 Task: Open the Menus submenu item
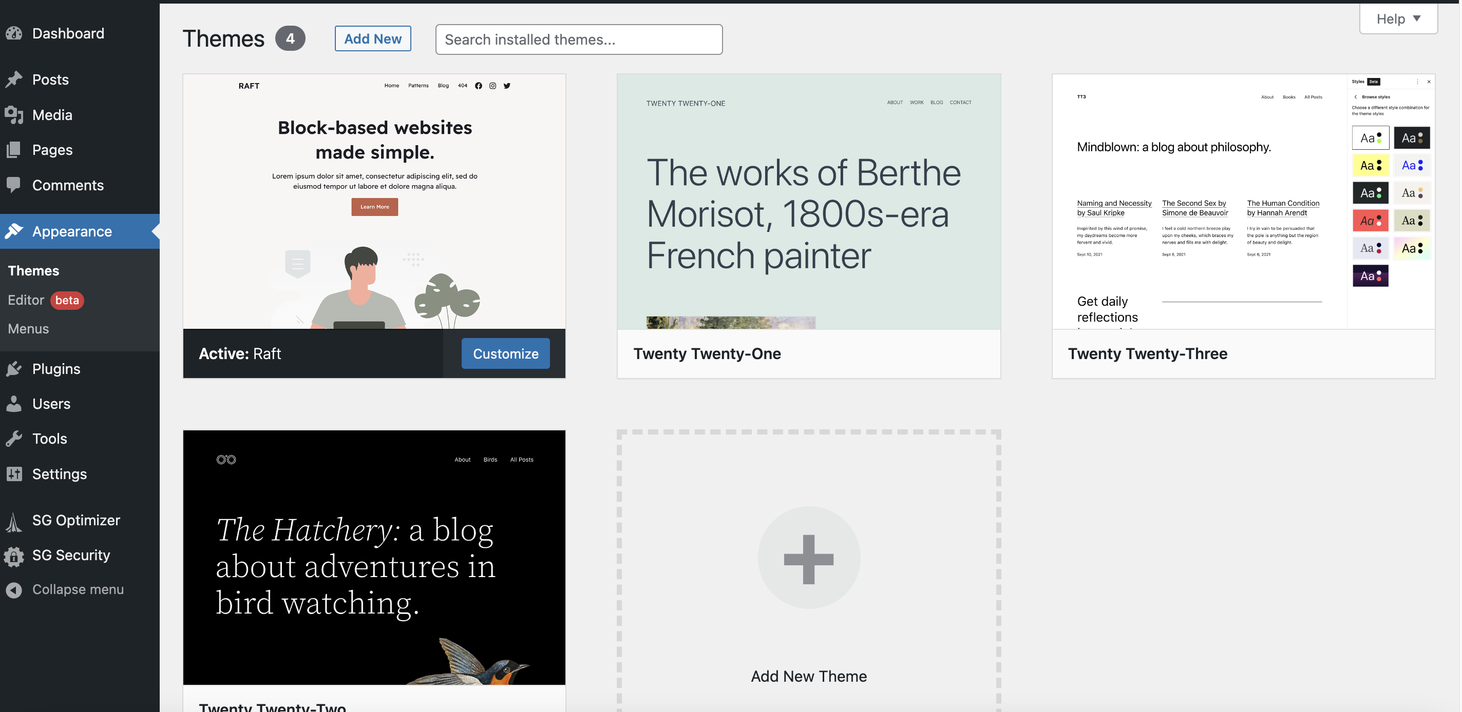(x=28, y=329)
